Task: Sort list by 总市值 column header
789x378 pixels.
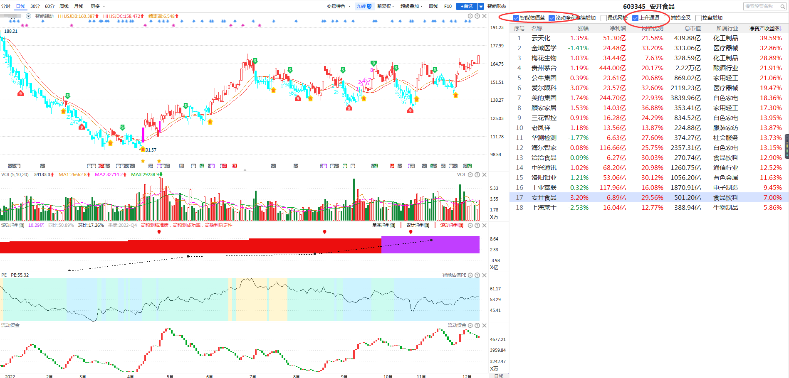Action: (693, 28)
